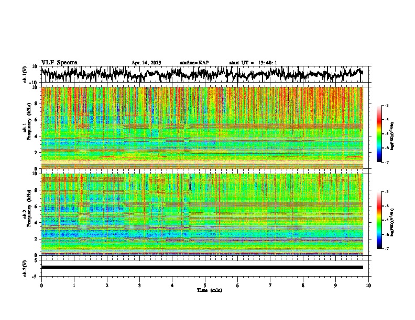Click the 'Time (min)' axis label
The width and height of the screenshot is (415, 320).
tap(210, 290)
